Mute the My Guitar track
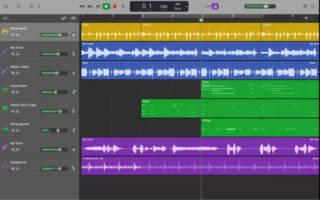 tap(13, 54)
